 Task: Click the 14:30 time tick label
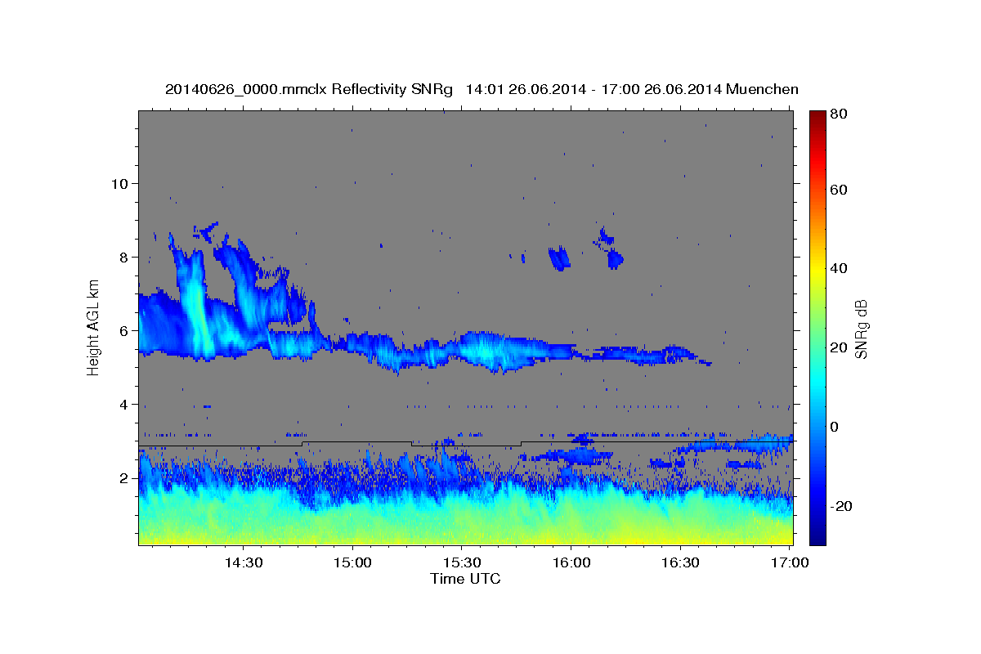point(243,563)
